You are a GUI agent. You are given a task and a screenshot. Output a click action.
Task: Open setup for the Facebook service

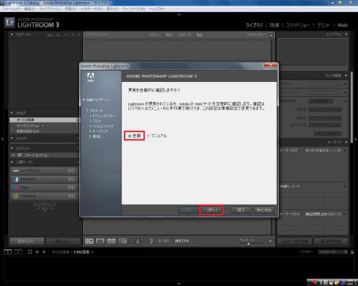[71, 179]
